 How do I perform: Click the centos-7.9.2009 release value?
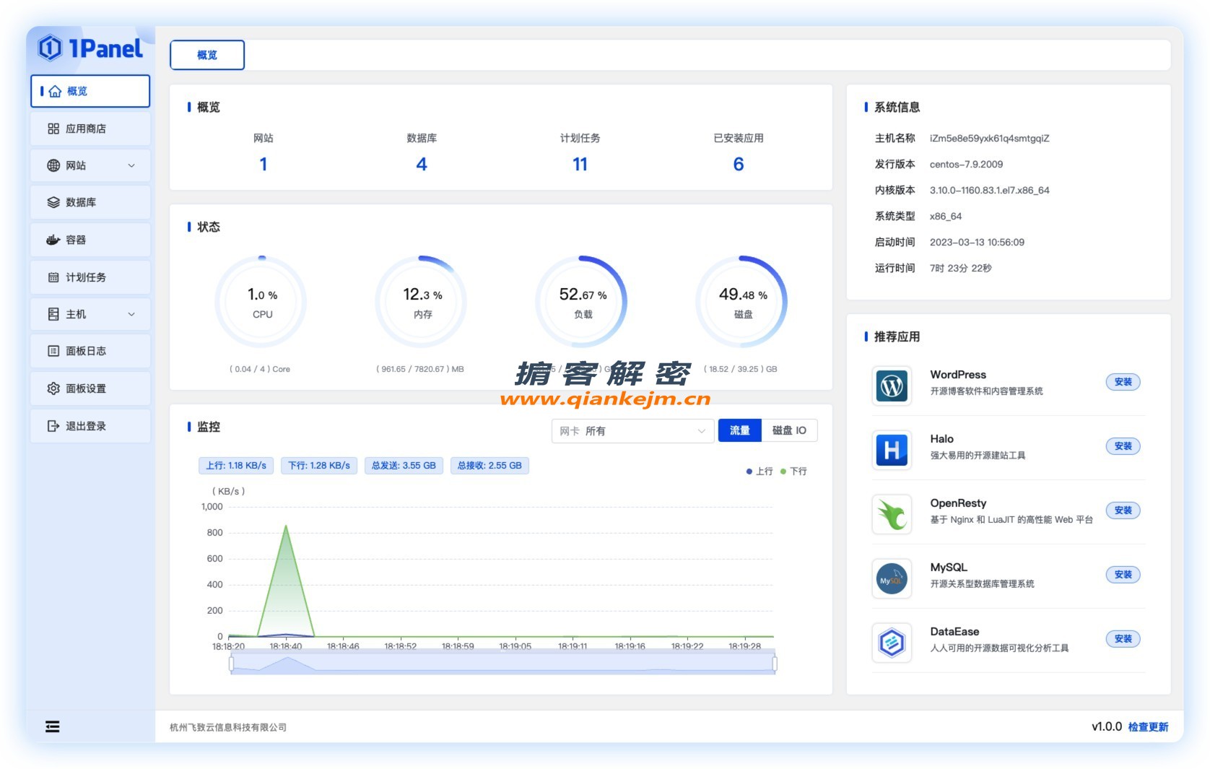[x=966, y=165]
